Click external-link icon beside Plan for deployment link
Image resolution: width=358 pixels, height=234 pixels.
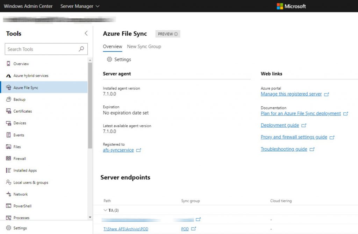coord(345,113)
